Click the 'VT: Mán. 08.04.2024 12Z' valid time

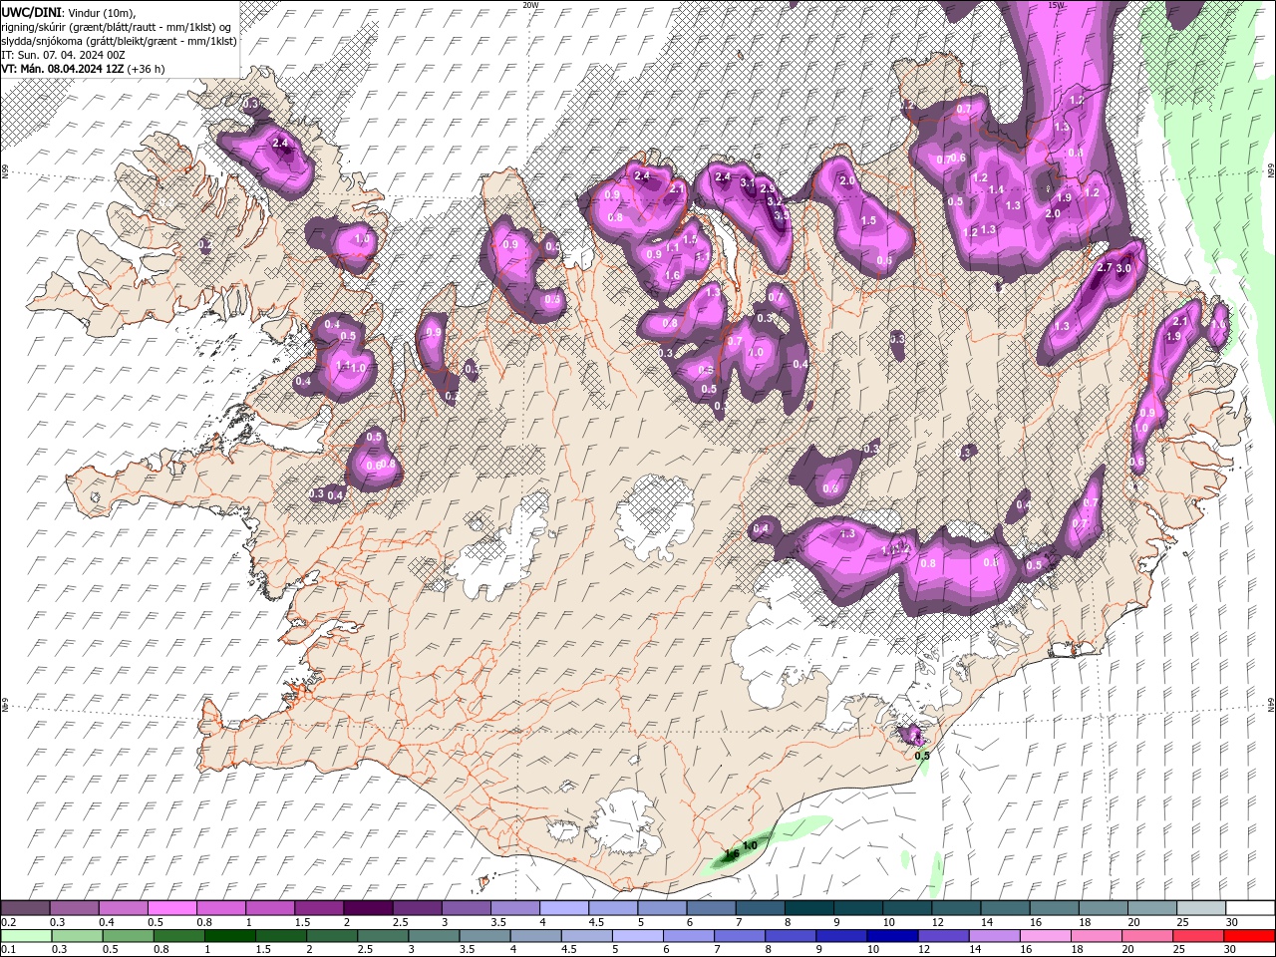[x=62, y=69]
